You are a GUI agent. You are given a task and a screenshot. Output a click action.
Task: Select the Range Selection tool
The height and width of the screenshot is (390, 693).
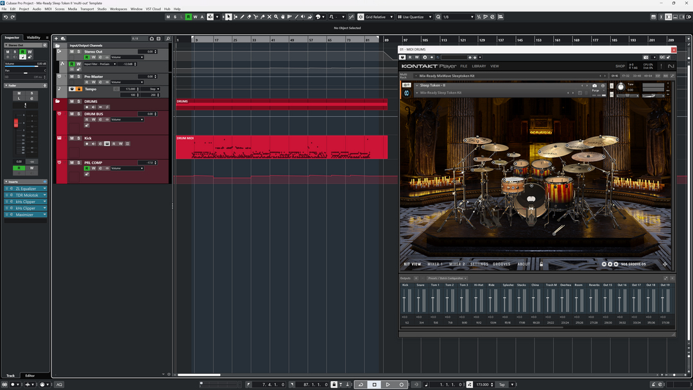[235, 17]
